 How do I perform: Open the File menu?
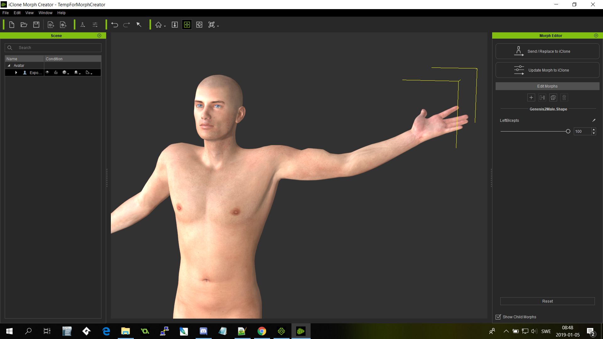pos(6,13)
